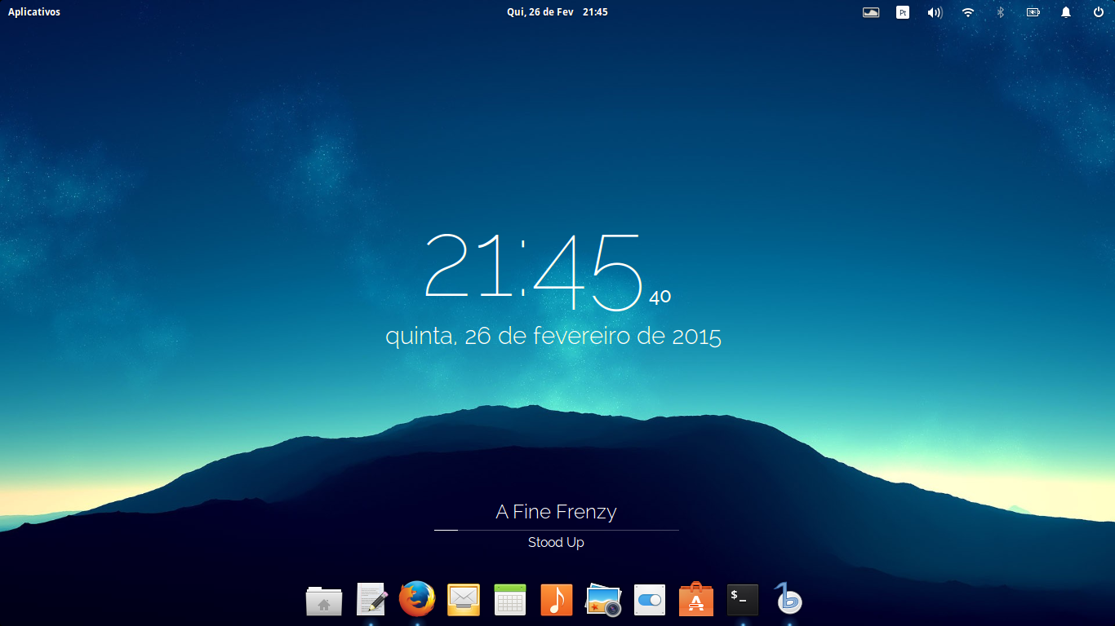Open Firefox from the dock

pyautogui.click(x=417, y=599)
